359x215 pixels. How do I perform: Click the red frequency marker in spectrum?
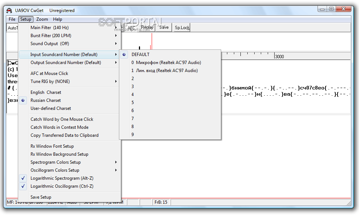[152, 41]
